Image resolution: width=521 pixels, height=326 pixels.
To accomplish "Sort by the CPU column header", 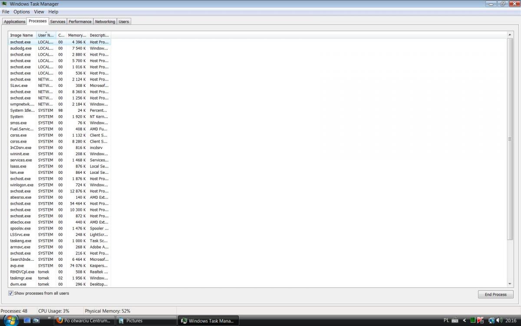I will (x=61, y=35).
